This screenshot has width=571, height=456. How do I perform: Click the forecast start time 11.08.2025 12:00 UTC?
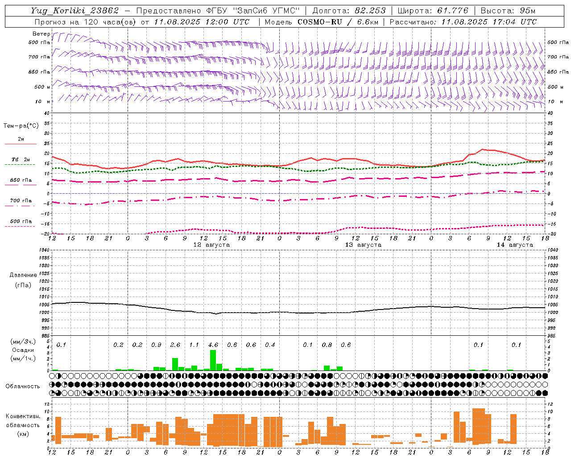point(202,22)
